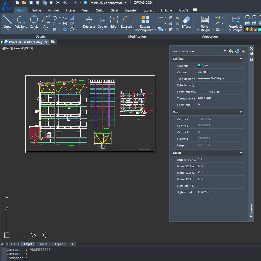Screen dimensions: 261x261
Task: Select the spline curve tool
Action: tap(65, 18)
